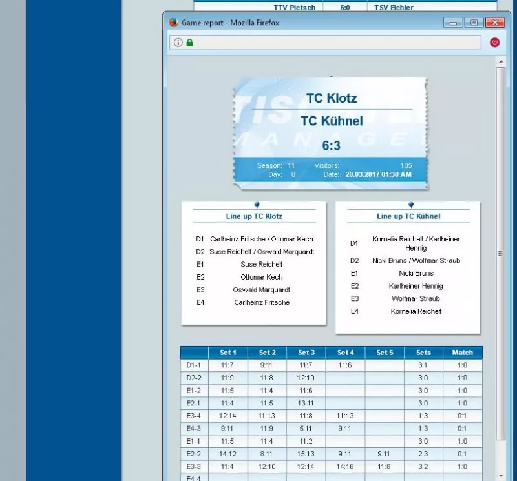The height and width of the screenshot is (481, 517).
Task: Click the TC Klotz team name
Action: coord(333,98)
